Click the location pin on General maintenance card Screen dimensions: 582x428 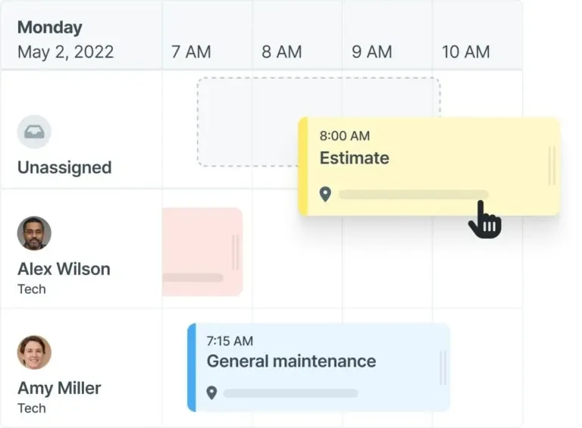[x=211, y=392]
